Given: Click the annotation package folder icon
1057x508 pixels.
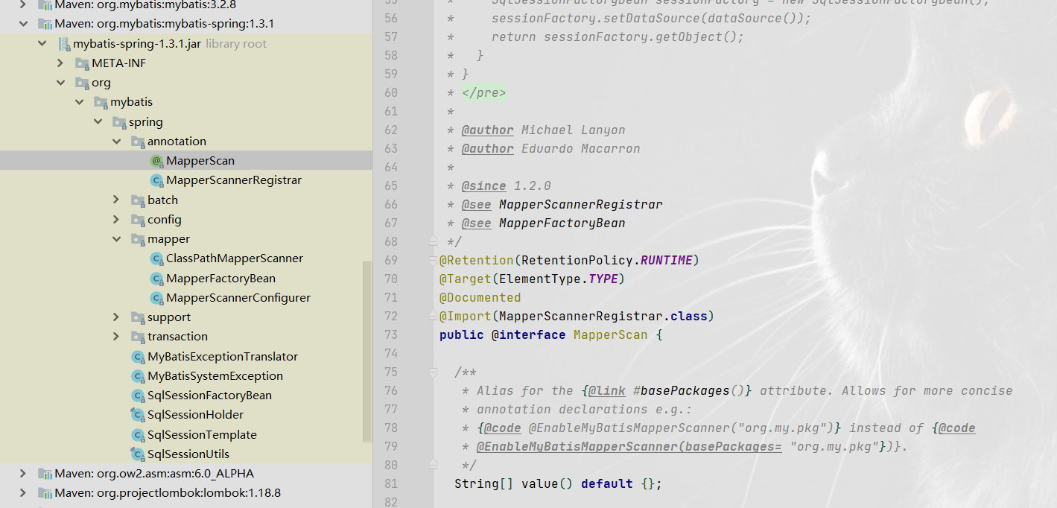Looking at the screenshot, I should (x=138, y=142).
